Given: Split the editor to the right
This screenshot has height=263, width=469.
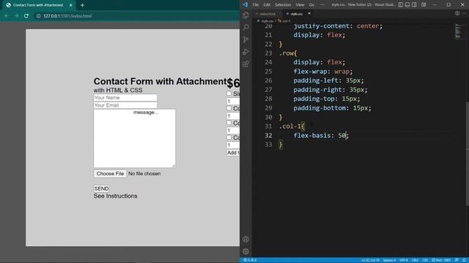Looking at the screenshot, I should click(x=457, y=13).
